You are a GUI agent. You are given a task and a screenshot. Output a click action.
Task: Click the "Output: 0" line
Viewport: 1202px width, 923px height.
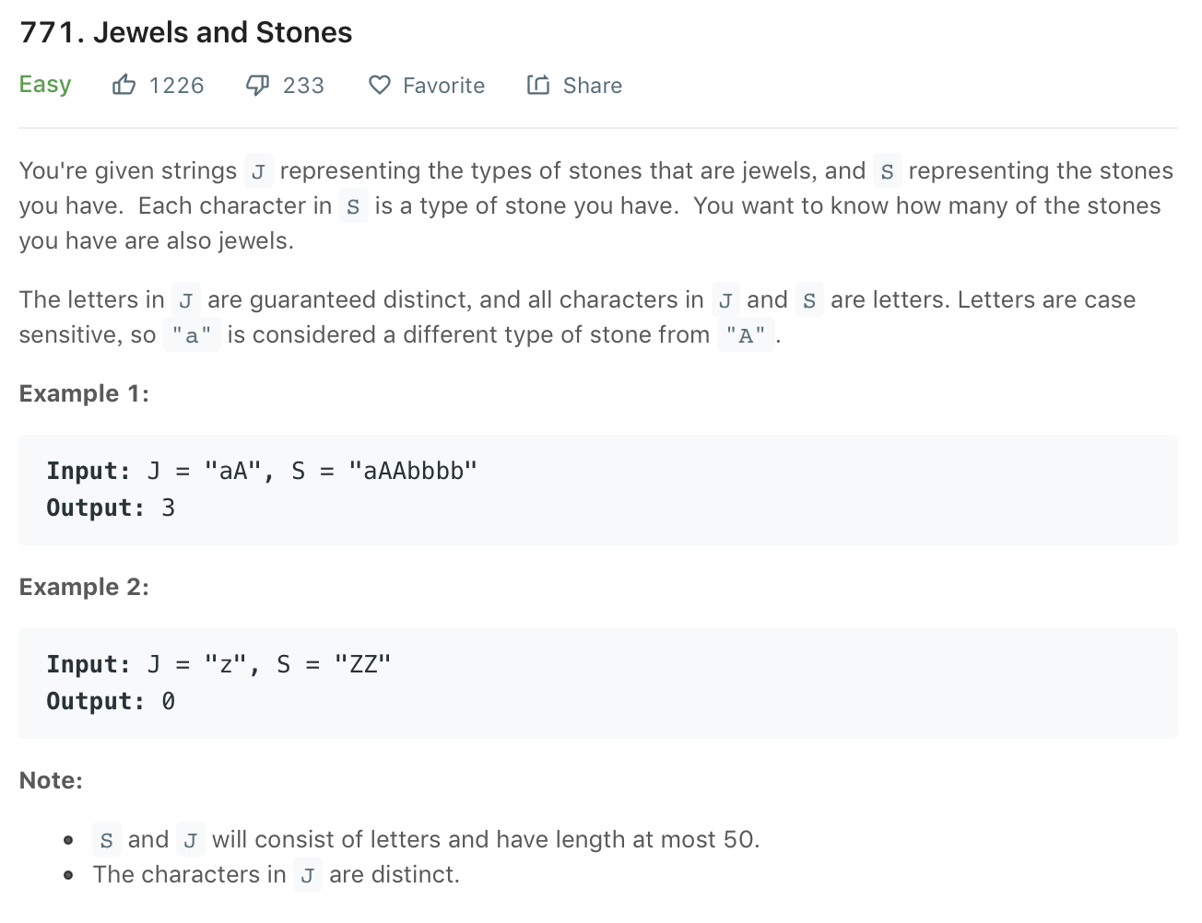coord(111,702)
